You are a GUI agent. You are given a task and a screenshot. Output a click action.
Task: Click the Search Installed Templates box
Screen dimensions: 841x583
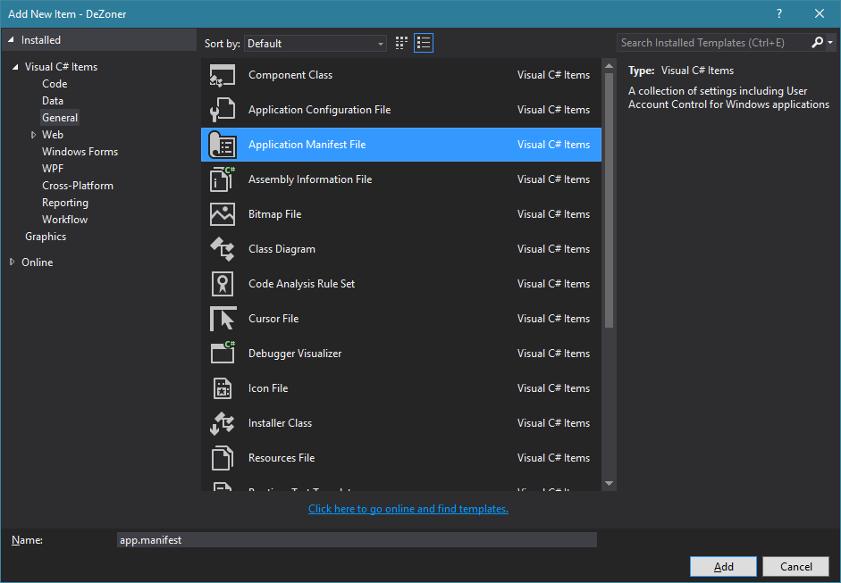point(713,42)
